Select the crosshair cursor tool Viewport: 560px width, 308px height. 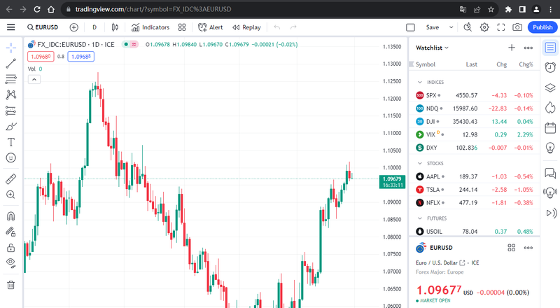11,48
